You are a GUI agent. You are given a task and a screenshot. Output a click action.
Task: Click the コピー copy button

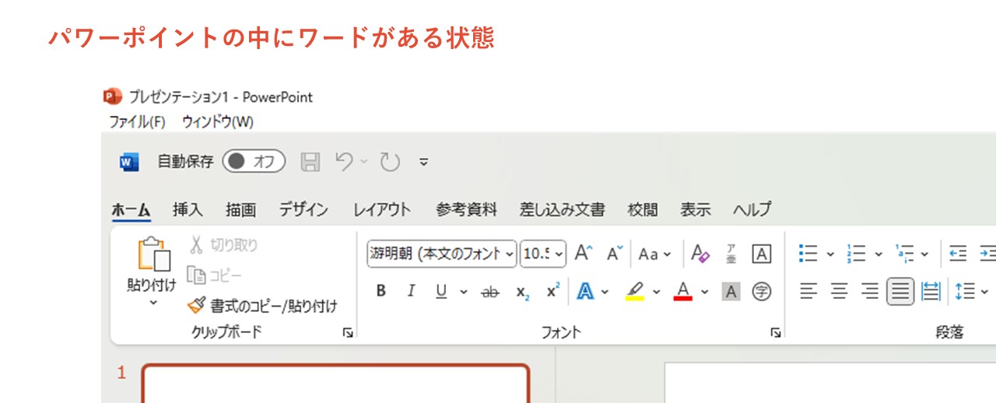click(215, 275)
